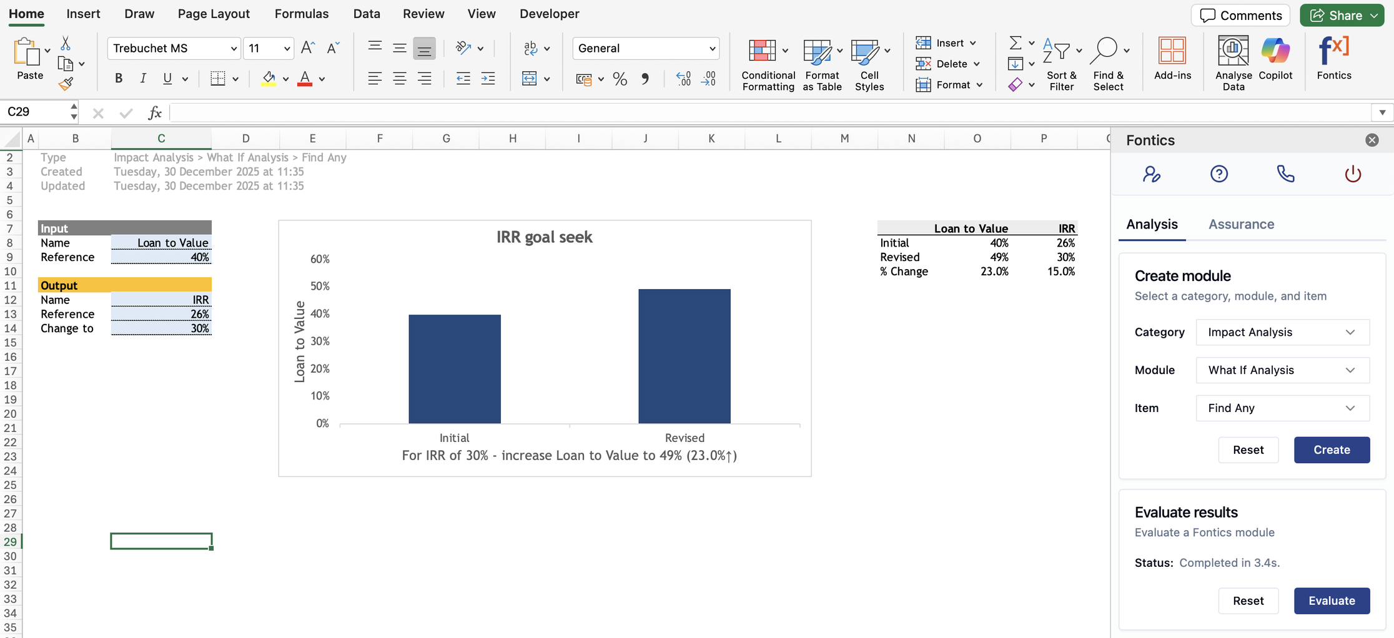This screenshot has height=638, width=1394.
Task: Click the power icon in Fontics panel
Action: [x=1352, y=174]
